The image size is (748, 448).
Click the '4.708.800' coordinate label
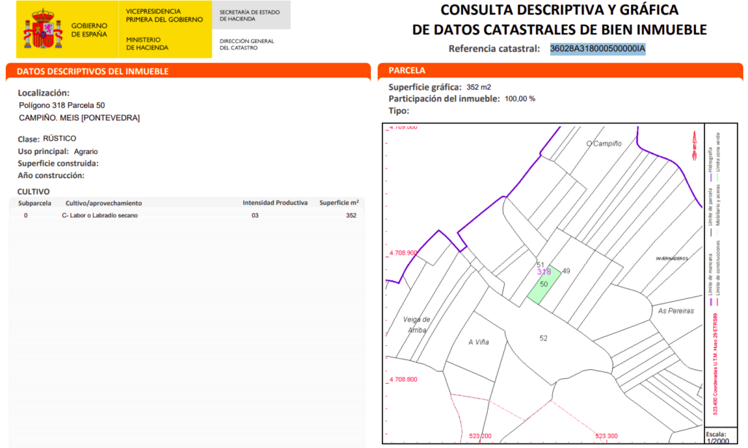point(403,379)
